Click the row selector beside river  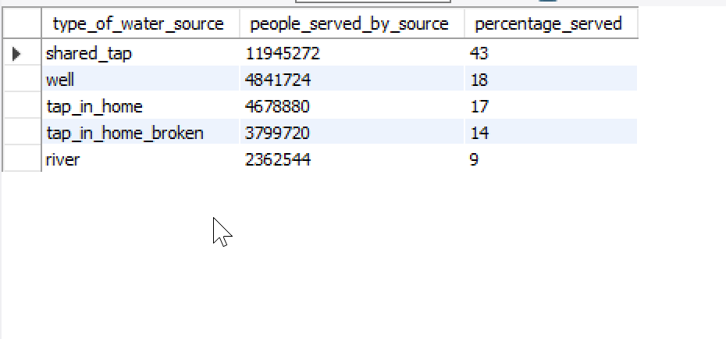coord(21,159)
